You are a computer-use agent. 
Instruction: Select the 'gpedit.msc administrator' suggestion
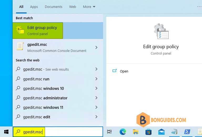pos(58,98)
